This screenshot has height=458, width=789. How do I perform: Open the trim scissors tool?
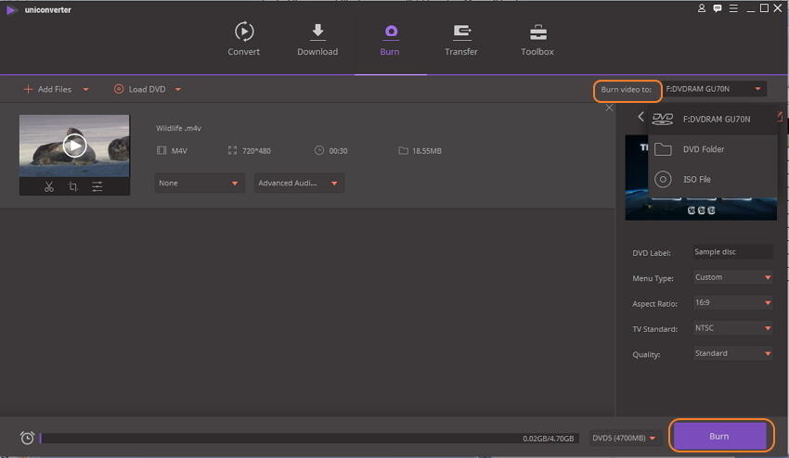point(49,187)
